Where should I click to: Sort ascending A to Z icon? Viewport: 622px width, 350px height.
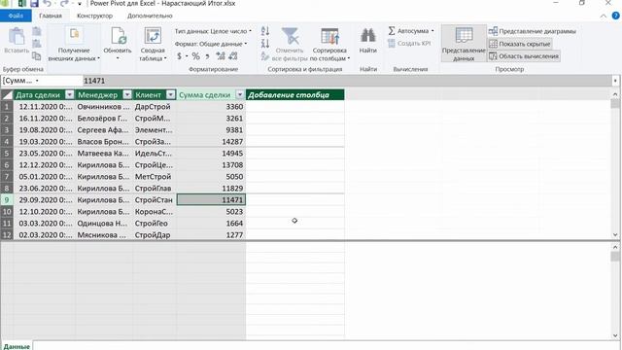[x=265, y=31]
